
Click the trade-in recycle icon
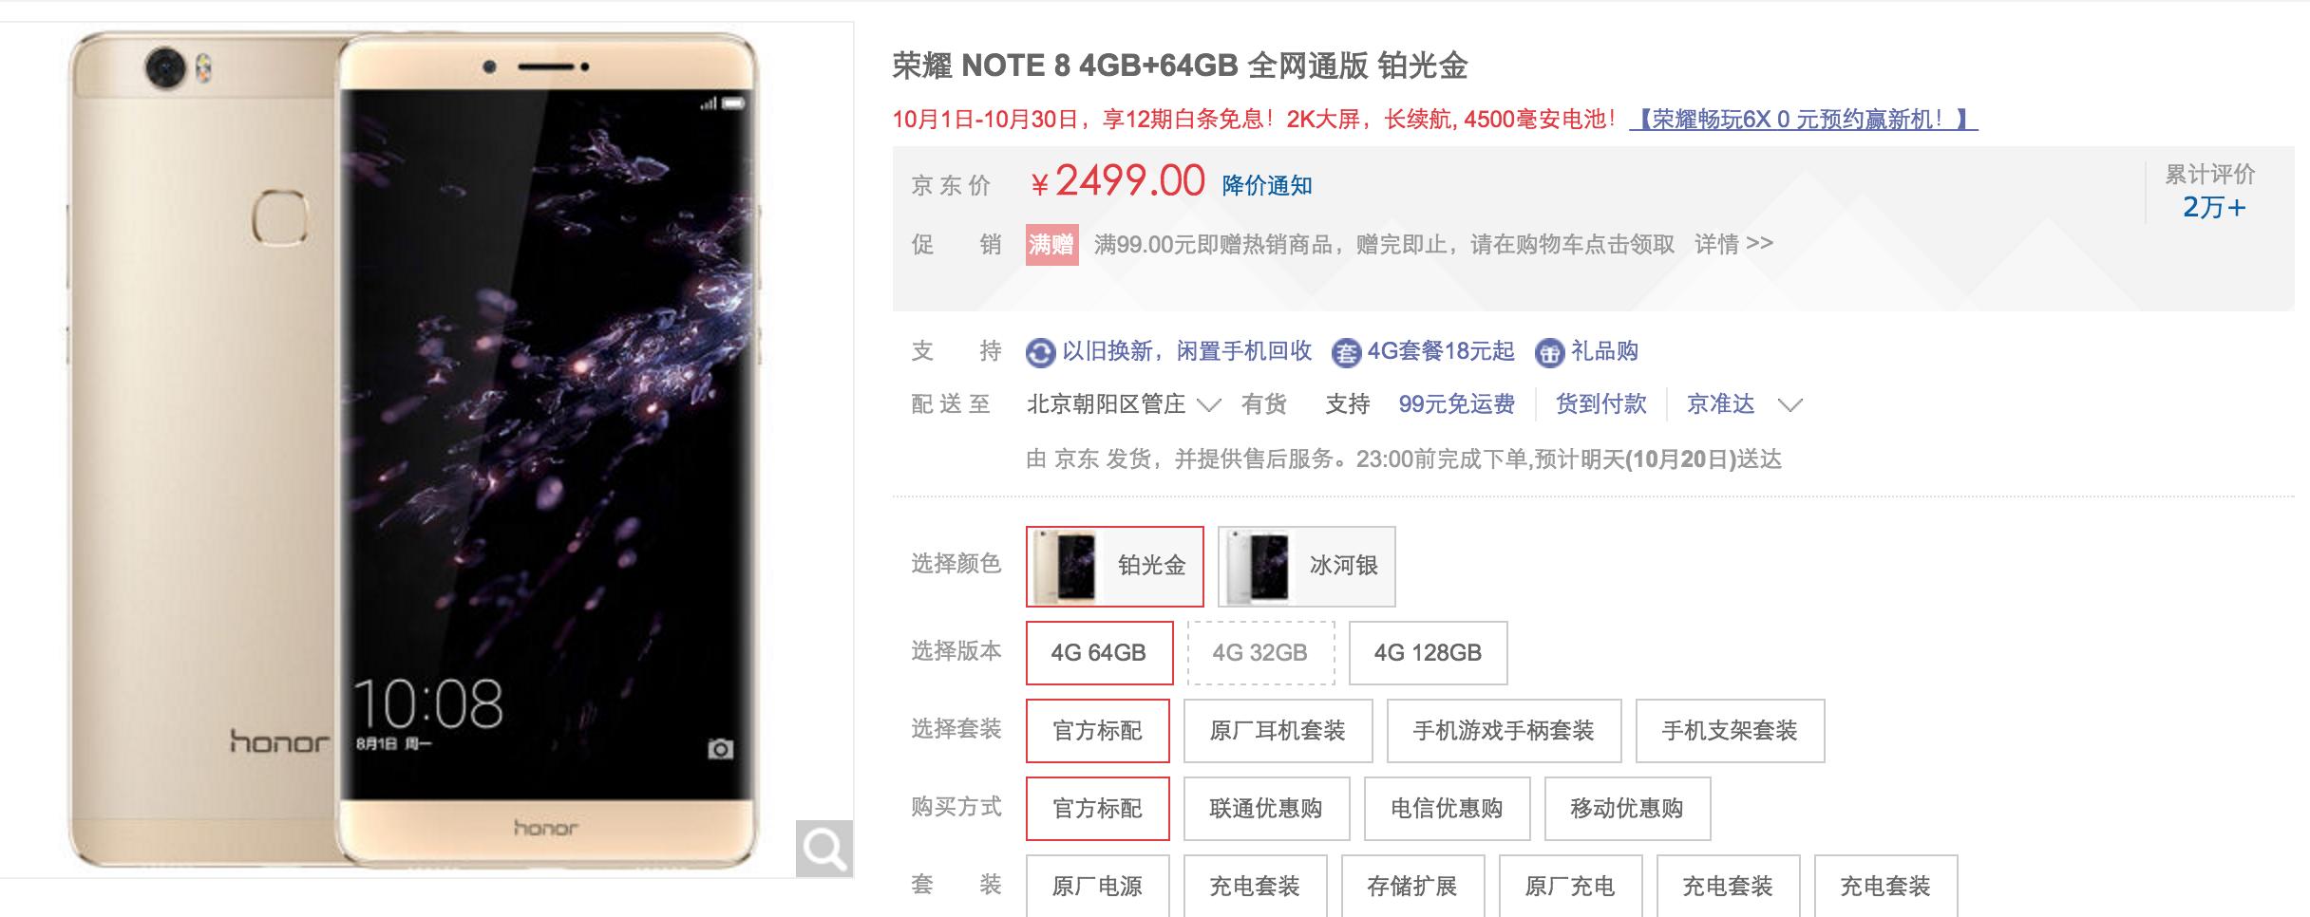tap(1040, 353)
